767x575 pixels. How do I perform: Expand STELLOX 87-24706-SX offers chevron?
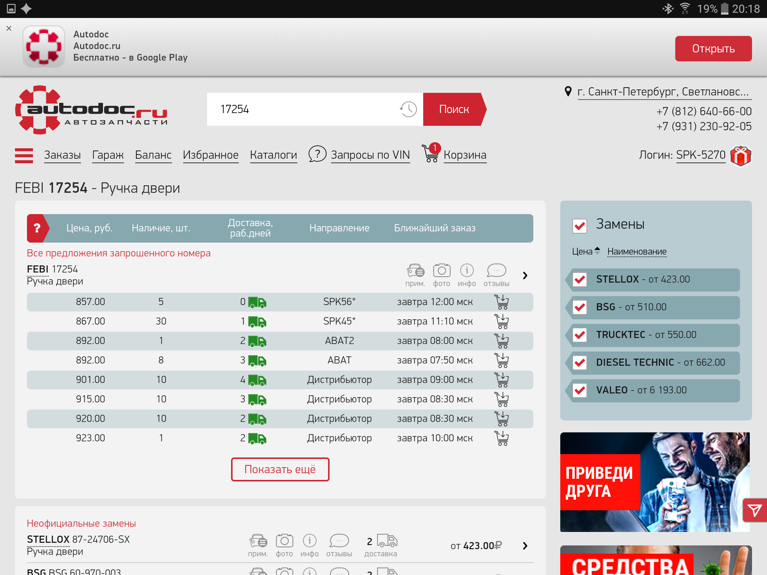tap(525, 546)
